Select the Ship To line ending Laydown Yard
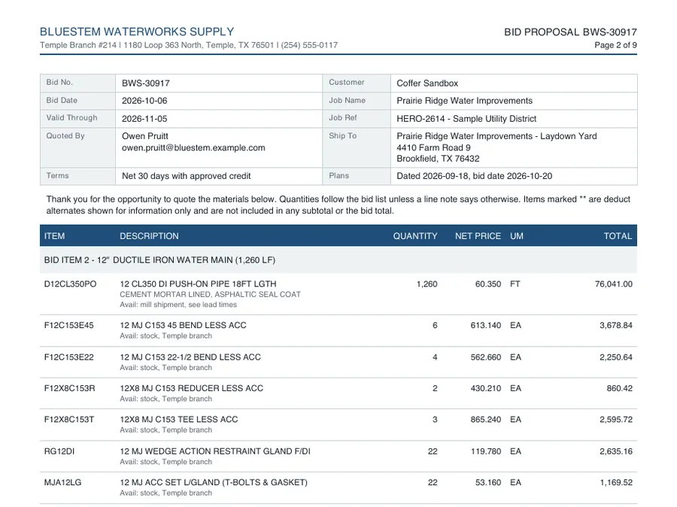Image resolution: width=677 pixels, height=507 pixels. coord(496,136)
